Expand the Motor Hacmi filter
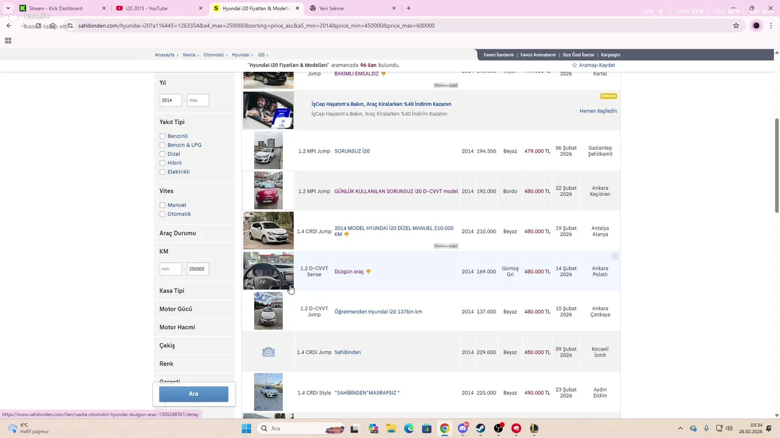The width and height of the screenshot is (780, 438). click(194, 327)
